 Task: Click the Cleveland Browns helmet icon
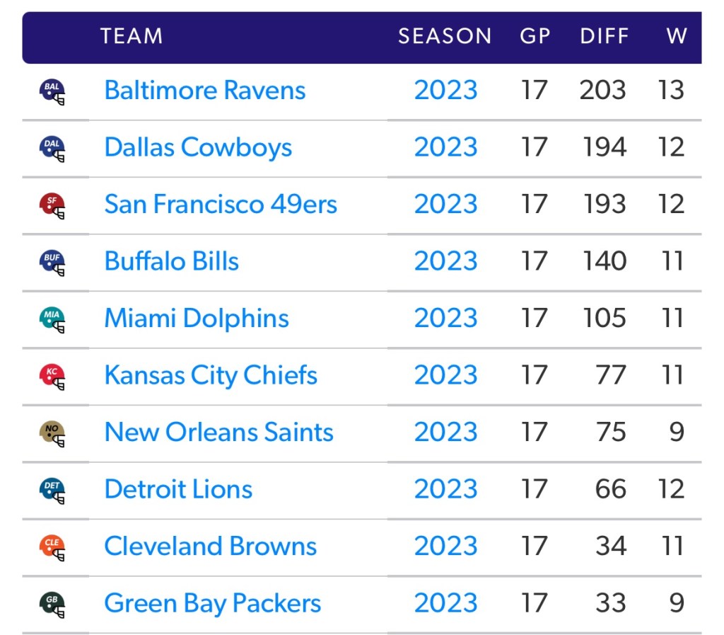point(52,547)
